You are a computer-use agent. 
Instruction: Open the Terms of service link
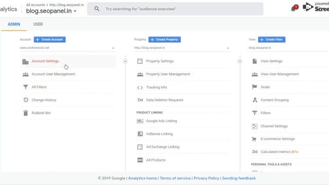(x=175, y=178)
